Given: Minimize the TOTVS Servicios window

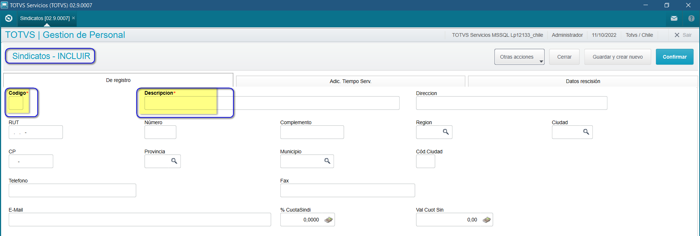Looking at the screenshot, I should [646, 5].
